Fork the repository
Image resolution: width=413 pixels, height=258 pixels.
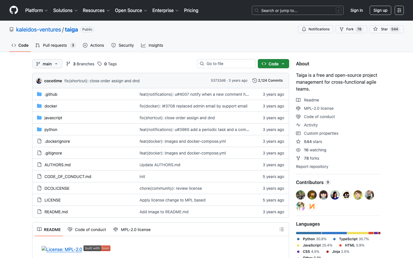click(x=351, y=29)
